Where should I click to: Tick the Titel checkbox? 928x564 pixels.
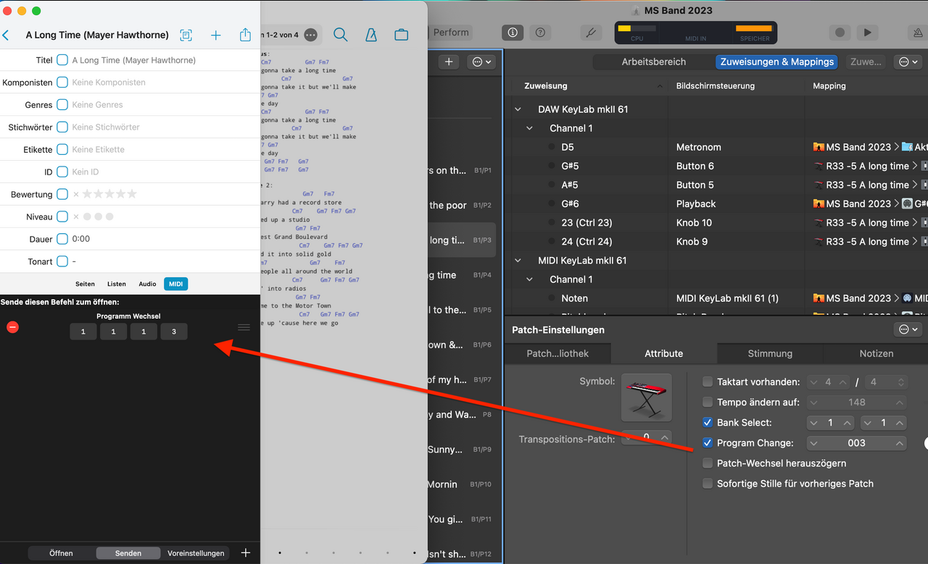[62, 60]
